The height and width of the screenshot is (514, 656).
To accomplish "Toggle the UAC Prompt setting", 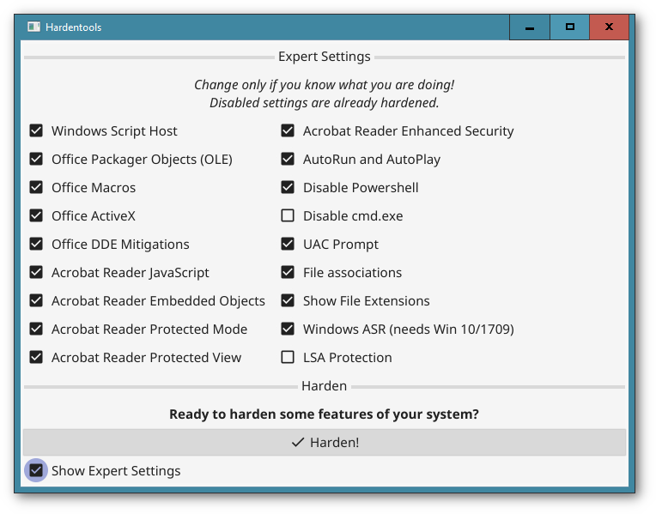I will pos(288,245).
